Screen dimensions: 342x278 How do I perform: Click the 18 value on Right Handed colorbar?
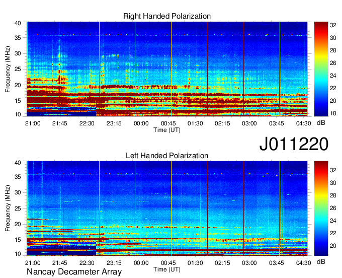point(333,113)
